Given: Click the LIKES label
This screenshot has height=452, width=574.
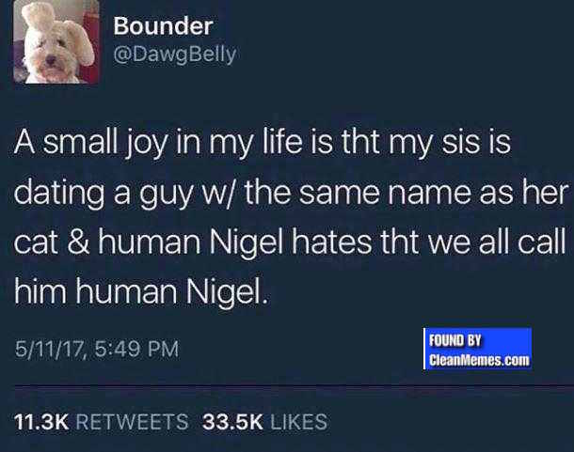Looking at the screenshot, I should point(298,422).
